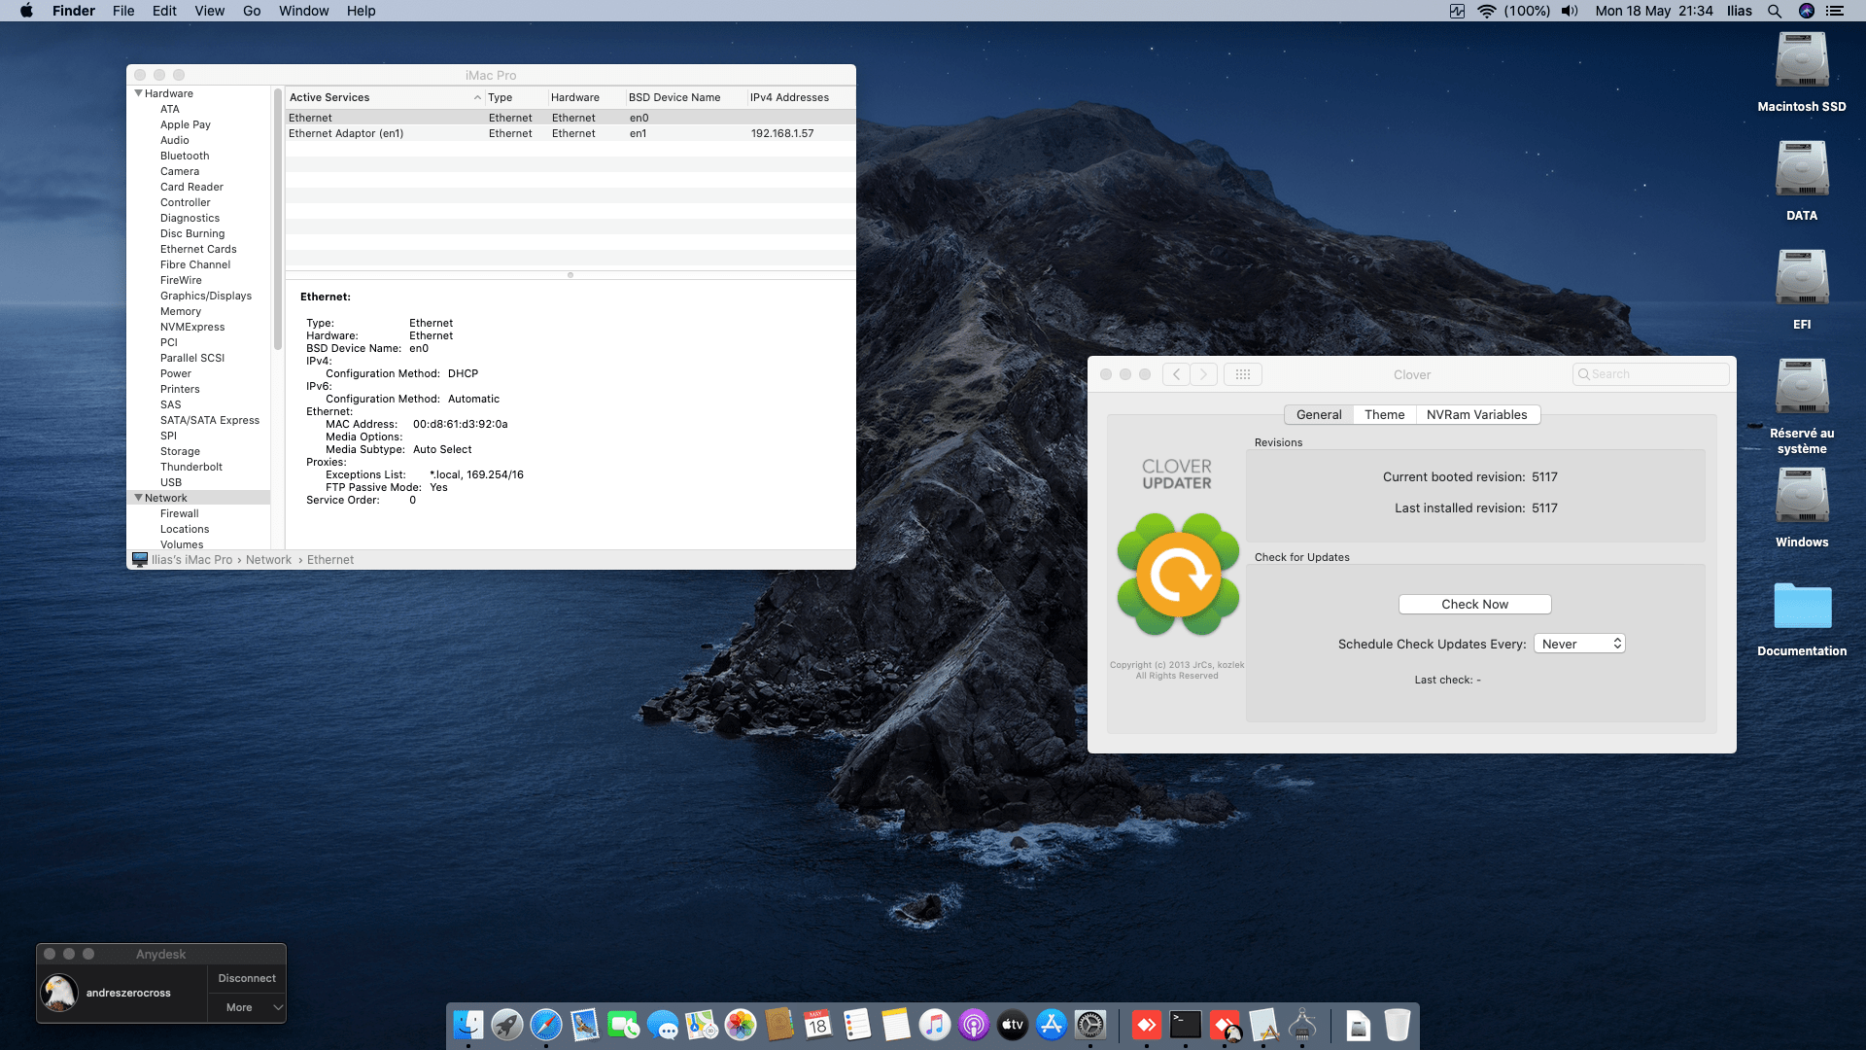Switch to NVRam Variables tab

(x=1477, y=415)
